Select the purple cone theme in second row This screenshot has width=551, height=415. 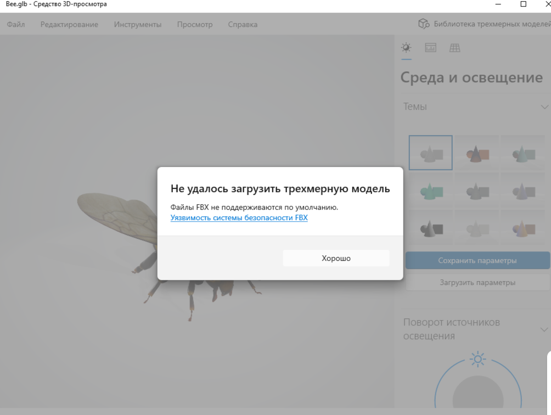point(523,190)
